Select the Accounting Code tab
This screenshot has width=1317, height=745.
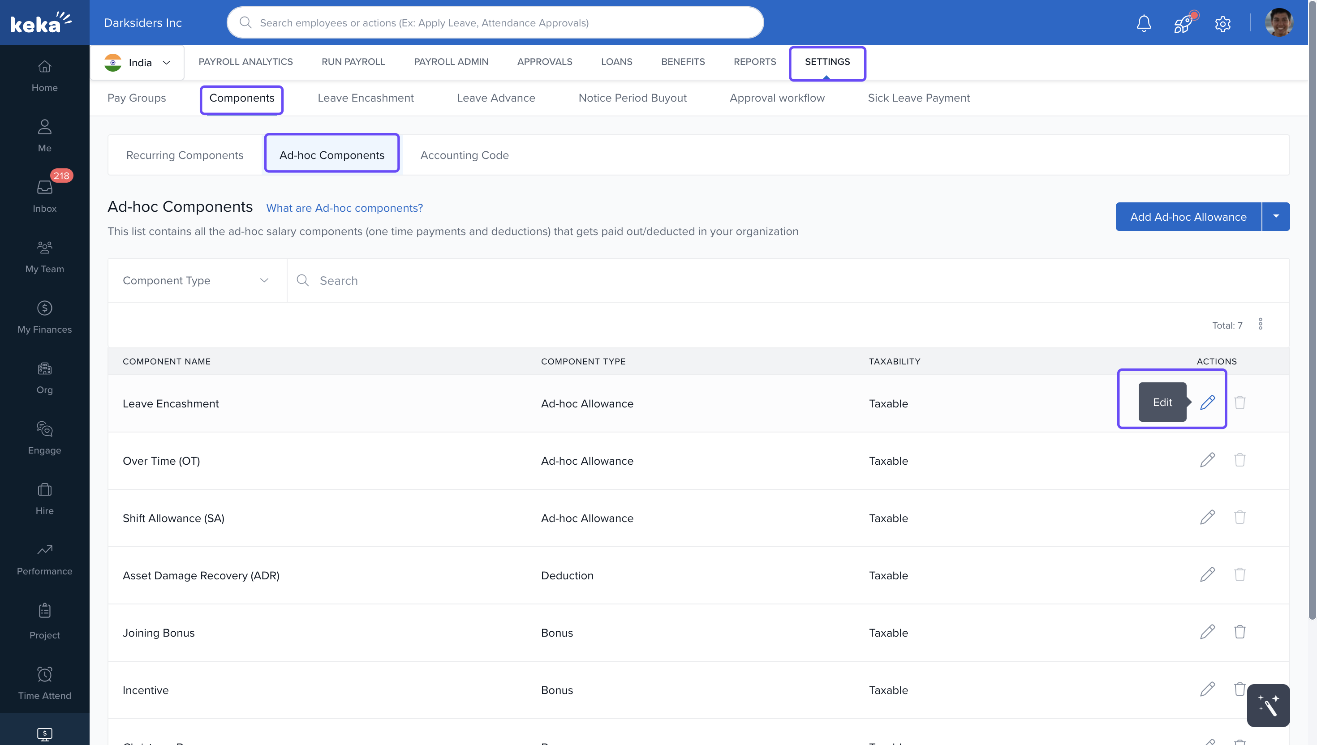click(x=464, y=155)
